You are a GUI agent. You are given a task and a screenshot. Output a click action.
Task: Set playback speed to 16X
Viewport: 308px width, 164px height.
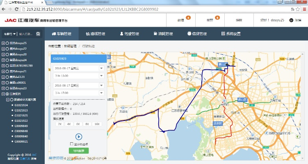[x=97, y=123]
